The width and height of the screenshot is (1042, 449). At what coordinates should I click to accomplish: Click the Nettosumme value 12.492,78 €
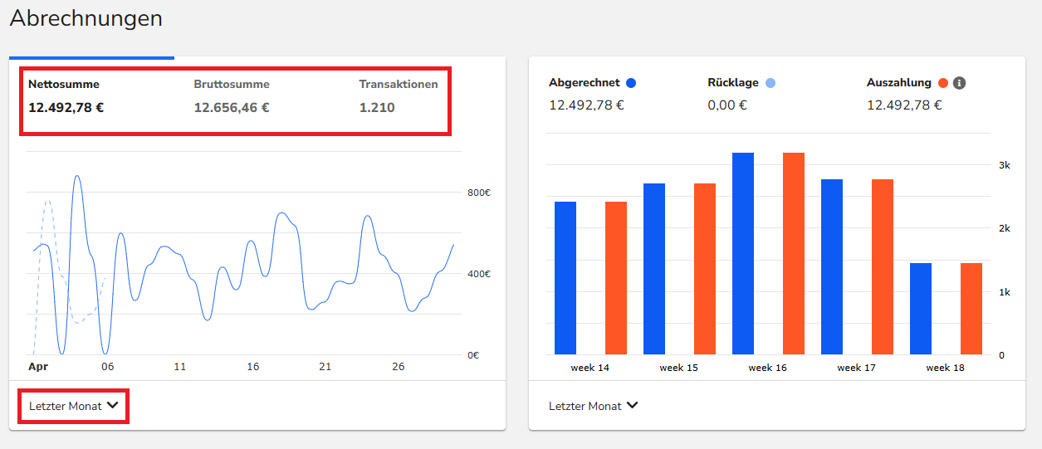click(x=66, y=107)
